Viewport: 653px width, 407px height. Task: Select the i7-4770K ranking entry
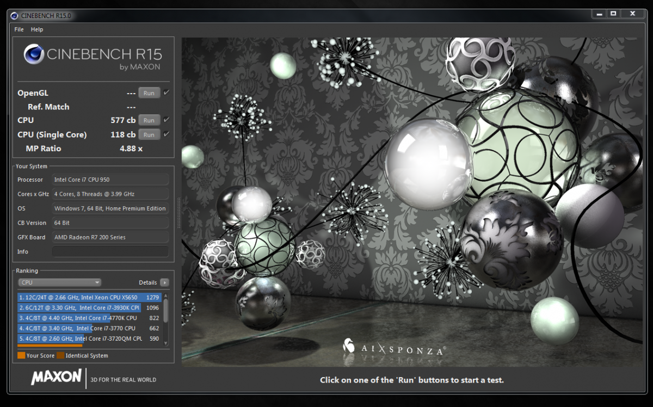(90, 318)
